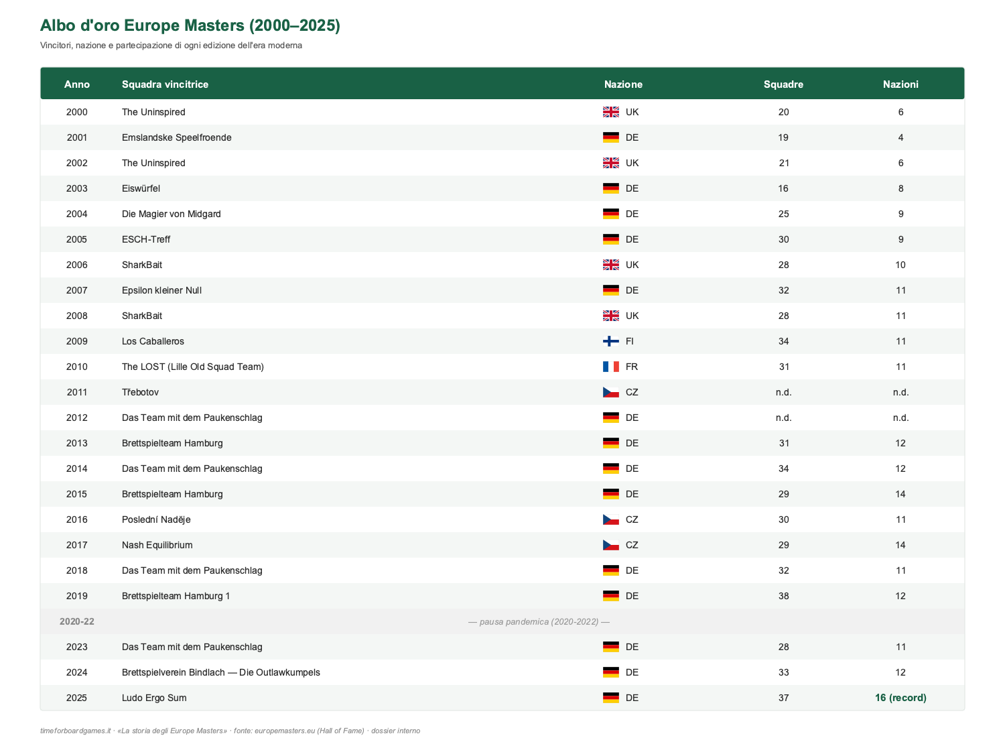Click the 16 (record) value
The image size is (1005, 748).
(x=900, y=698)
